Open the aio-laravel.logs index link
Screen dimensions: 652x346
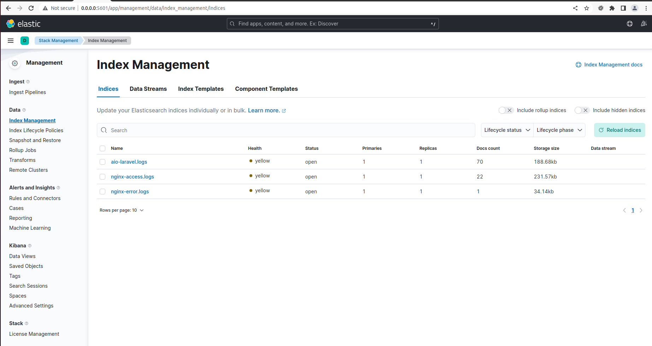129,162
